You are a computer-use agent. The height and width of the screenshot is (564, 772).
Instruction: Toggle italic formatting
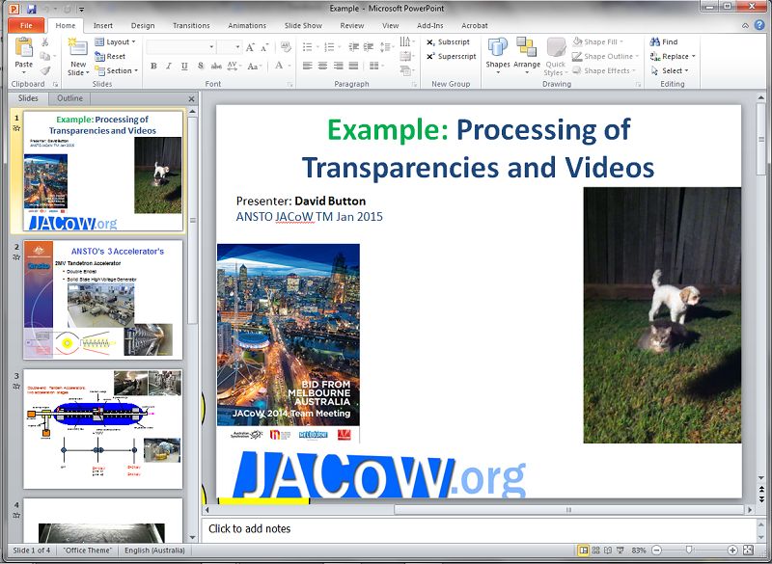pos(169,67)
